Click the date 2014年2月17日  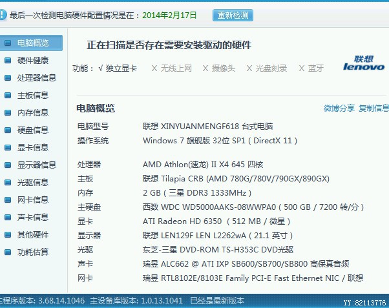(169, 15)
